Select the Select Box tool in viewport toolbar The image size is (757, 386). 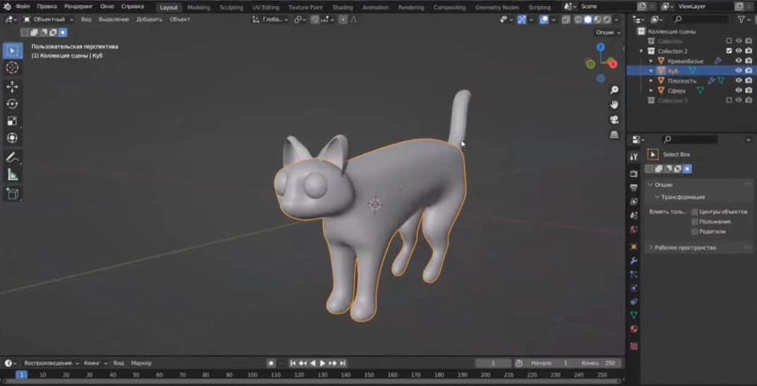pyautogui.click(x=13, y=50)
